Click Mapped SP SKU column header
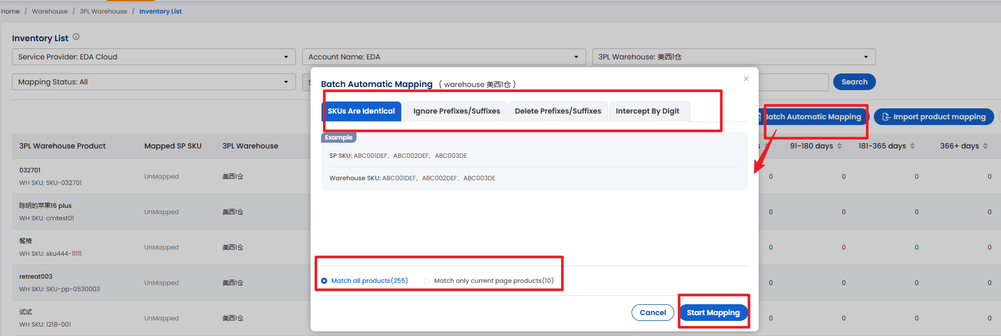 pos(173,146)
